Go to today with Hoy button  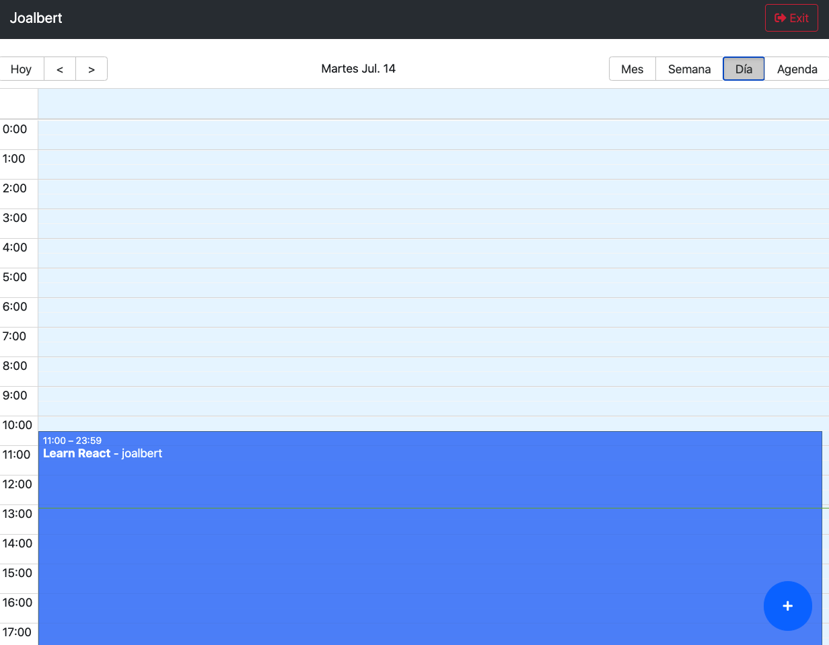click(22, 69)
